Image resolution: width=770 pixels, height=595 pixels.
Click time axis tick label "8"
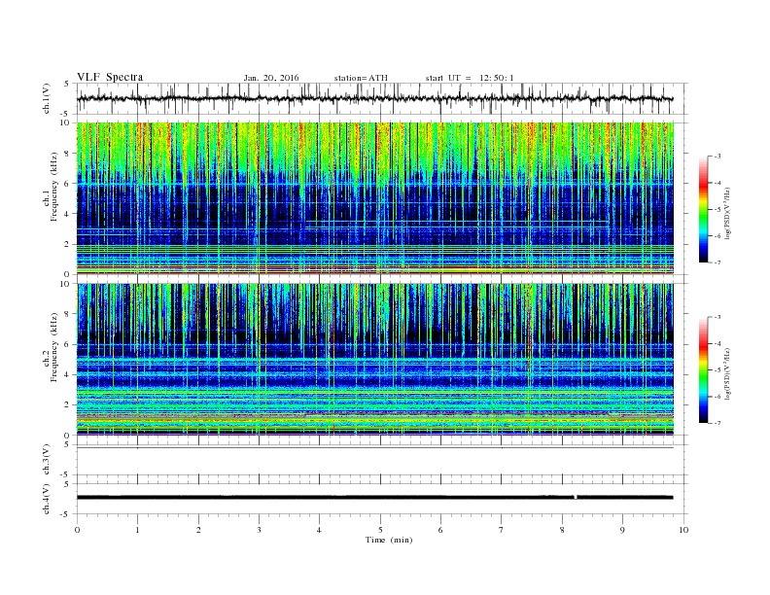click(562, 530)
